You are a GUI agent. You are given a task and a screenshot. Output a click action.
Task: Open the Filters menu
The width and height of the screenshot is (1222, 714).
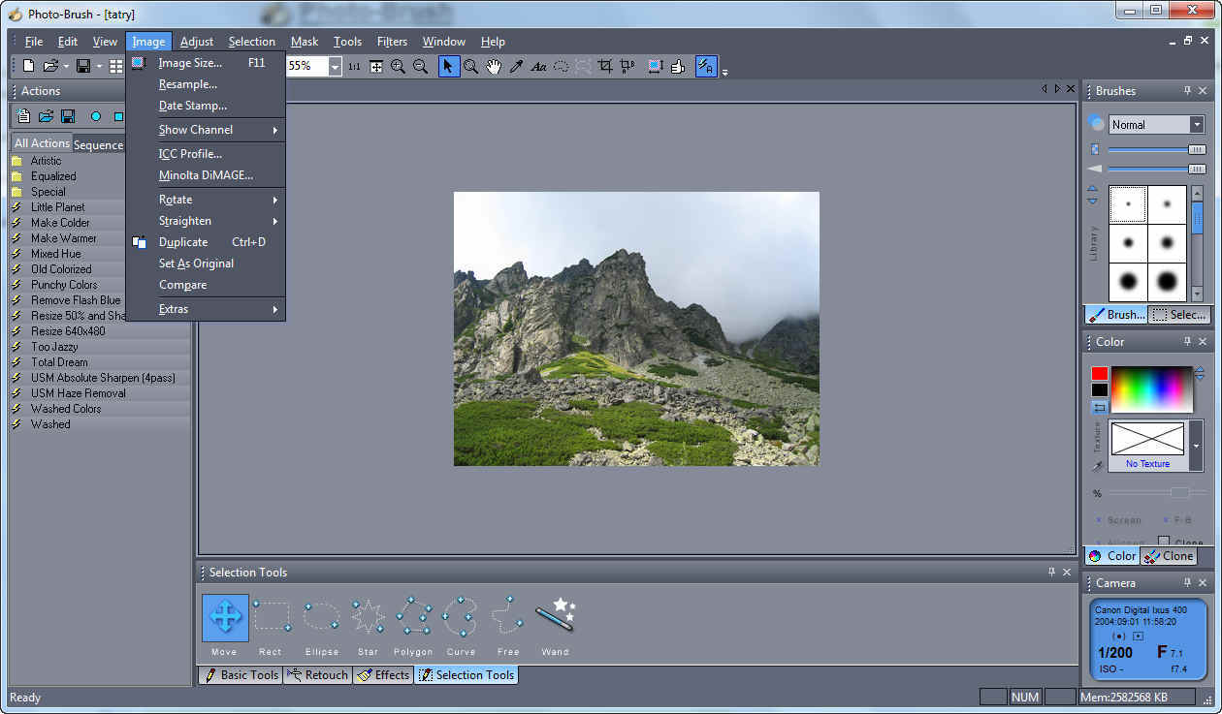[x=392, y=41]
